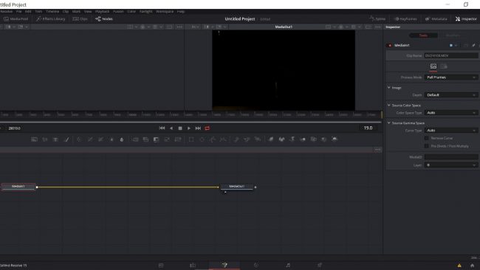Image resolution: width=480 pixels, height=270 pixels.
Task: Add a pRender particle node
Action: (258, 139)
